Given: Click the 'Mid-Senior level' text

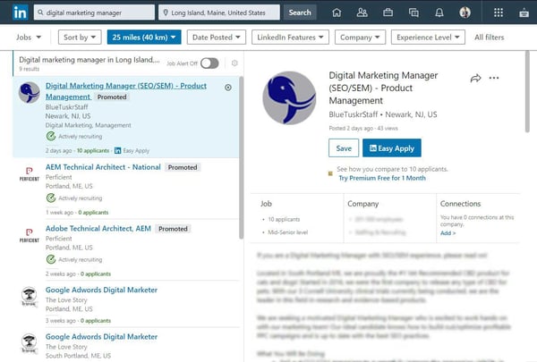Looking at the screenshot, I should point(287,232).
